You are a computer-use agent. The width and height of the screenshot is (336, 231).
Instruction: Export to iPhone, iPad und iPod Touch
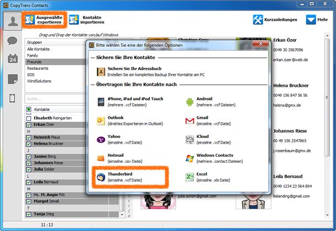click(x=131, y=102)
